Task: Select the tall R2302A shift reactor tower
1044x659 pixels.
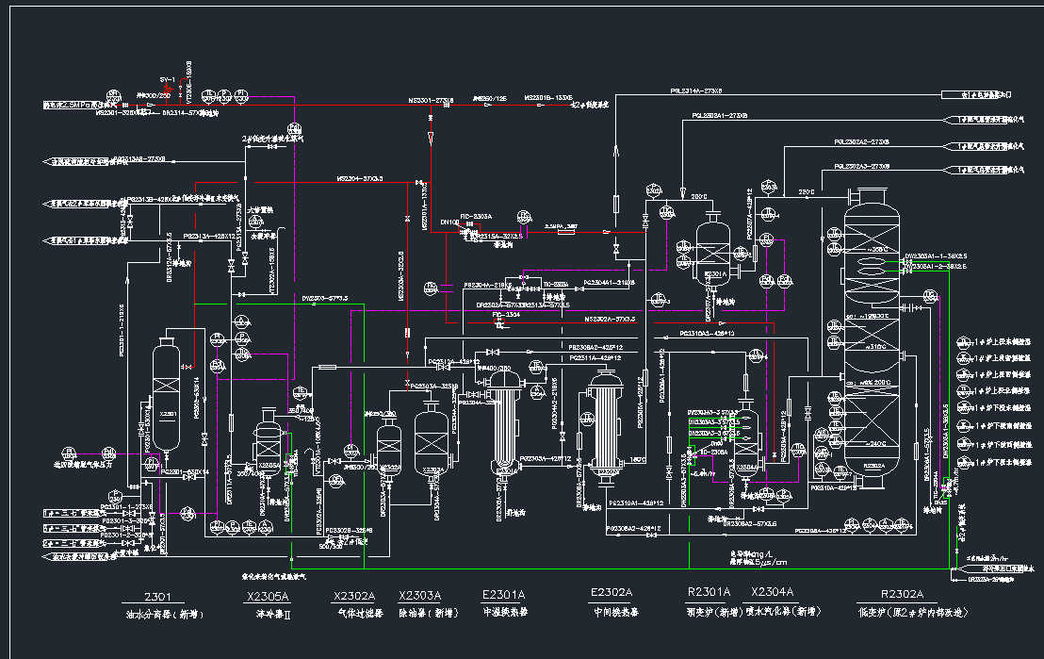Action: (873, 339)
